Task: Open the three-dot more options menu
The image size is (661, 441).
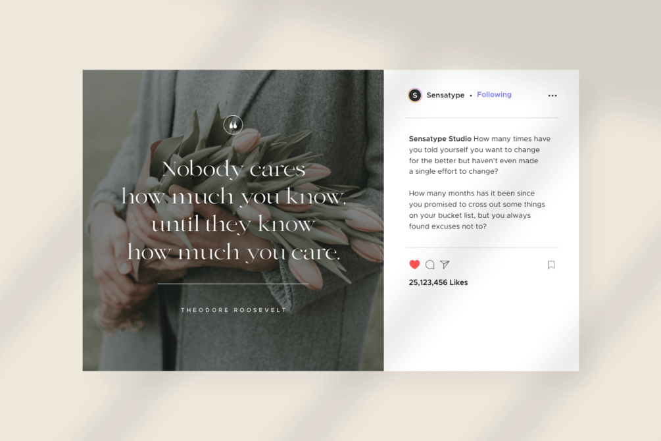Action: [552, 96]
